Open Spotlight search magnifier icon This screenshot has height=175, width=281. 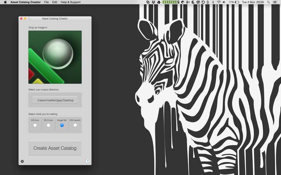[x=268, y=2]
